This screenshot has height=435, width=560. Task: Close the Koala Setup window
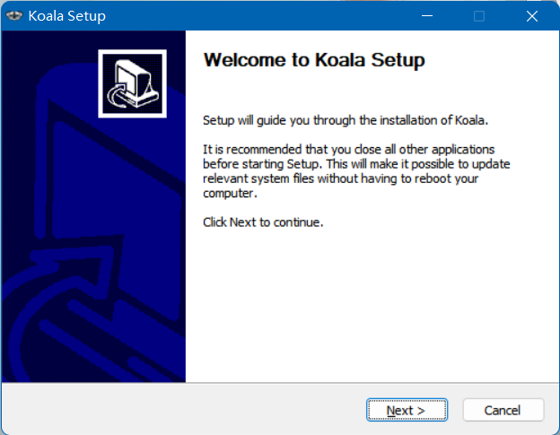532,16
